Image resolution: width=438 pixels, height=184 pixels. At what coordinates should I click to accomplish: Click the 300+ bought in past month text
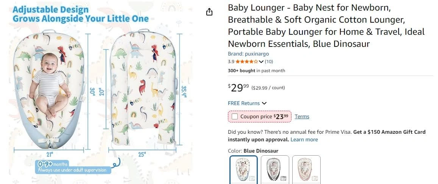(256, 71)
